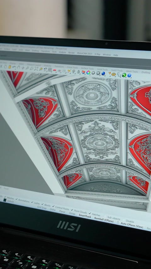Toggle Grid Snap in status bar

point(42,208)
